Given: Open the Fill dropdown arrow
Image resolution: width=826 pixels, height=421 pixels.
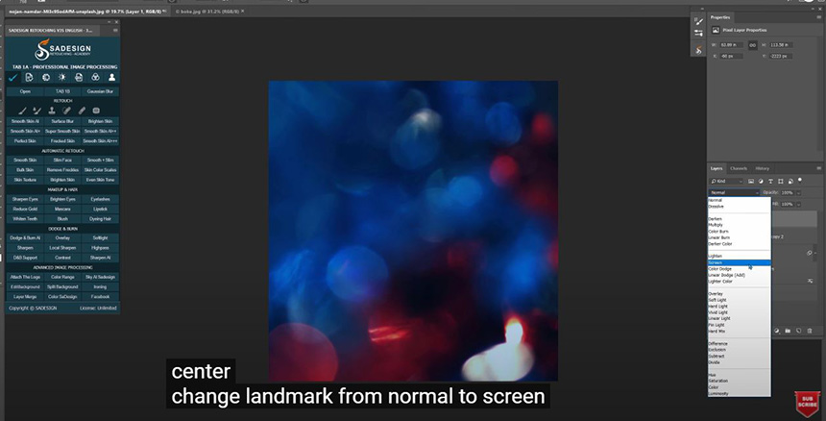Looking at the screenshot, I should 798,204.
